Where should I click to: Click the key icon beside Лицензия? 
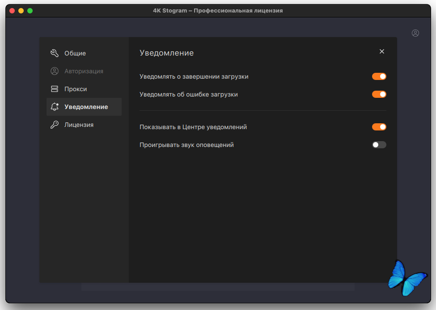click(x=55, y=125)
